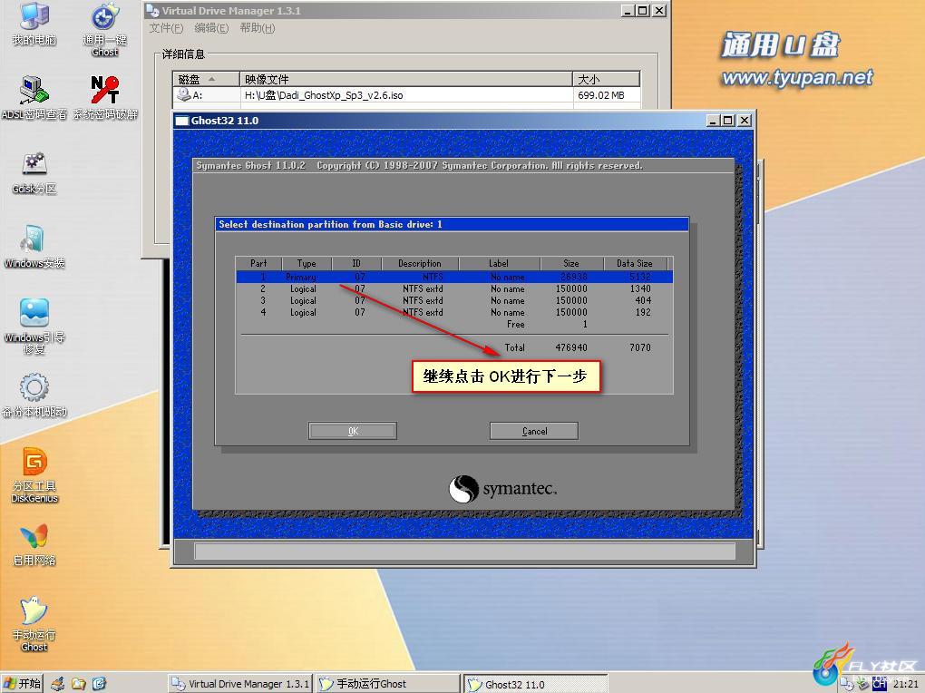Click the Cancel button in Ghost dialog
925x693 pixels.
534,431
